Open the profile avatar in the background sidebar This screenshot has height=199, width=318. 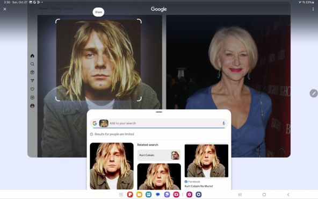(x=32, y=106)
